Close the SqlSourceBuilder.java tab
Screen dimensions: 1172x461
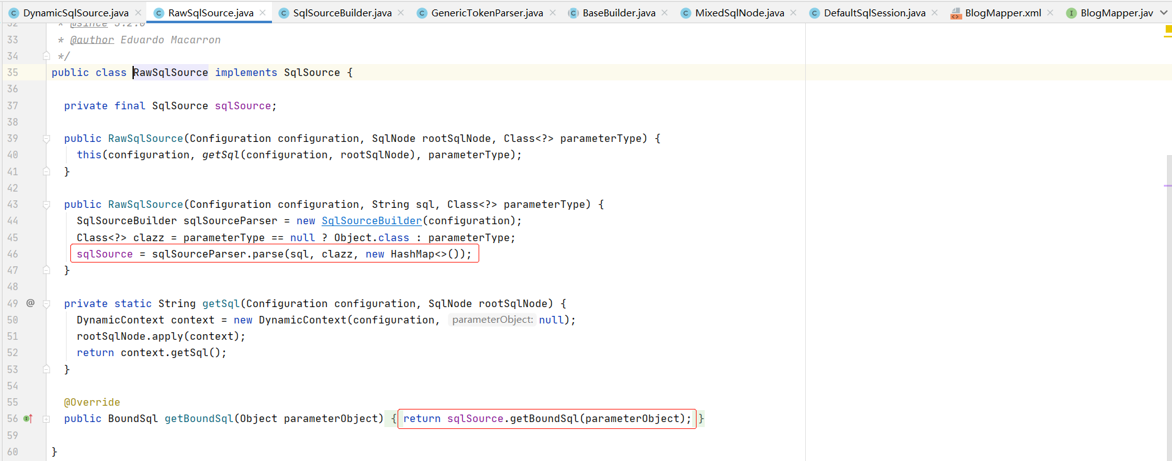(401, 13)
